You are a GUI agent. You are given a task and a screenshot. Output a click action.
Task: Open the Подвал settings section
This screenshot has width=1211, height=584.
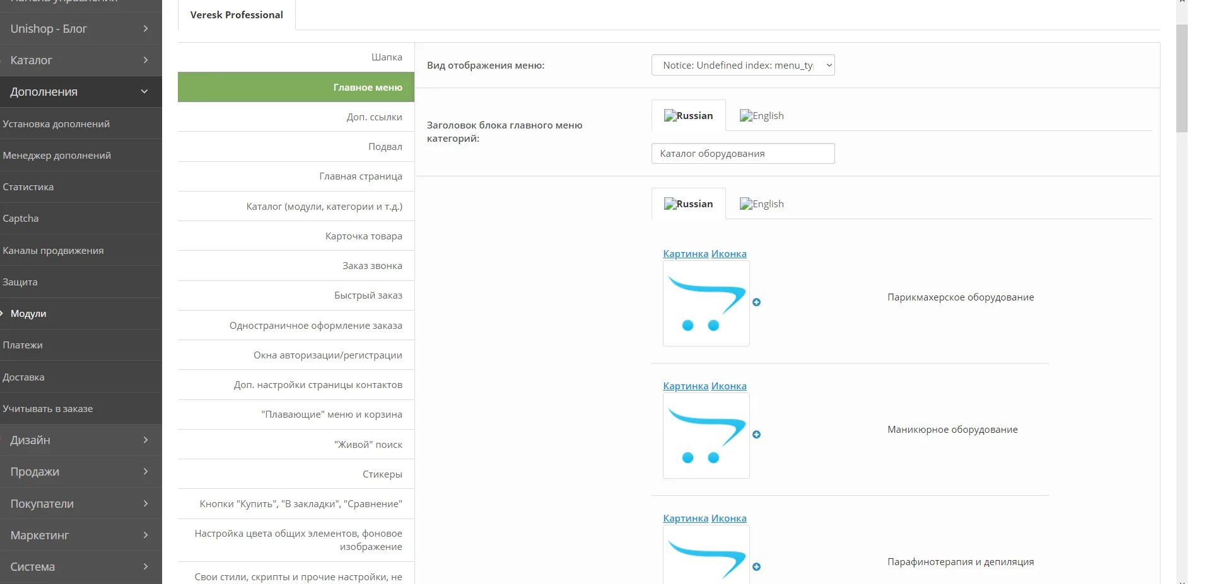tap(296, 146)
